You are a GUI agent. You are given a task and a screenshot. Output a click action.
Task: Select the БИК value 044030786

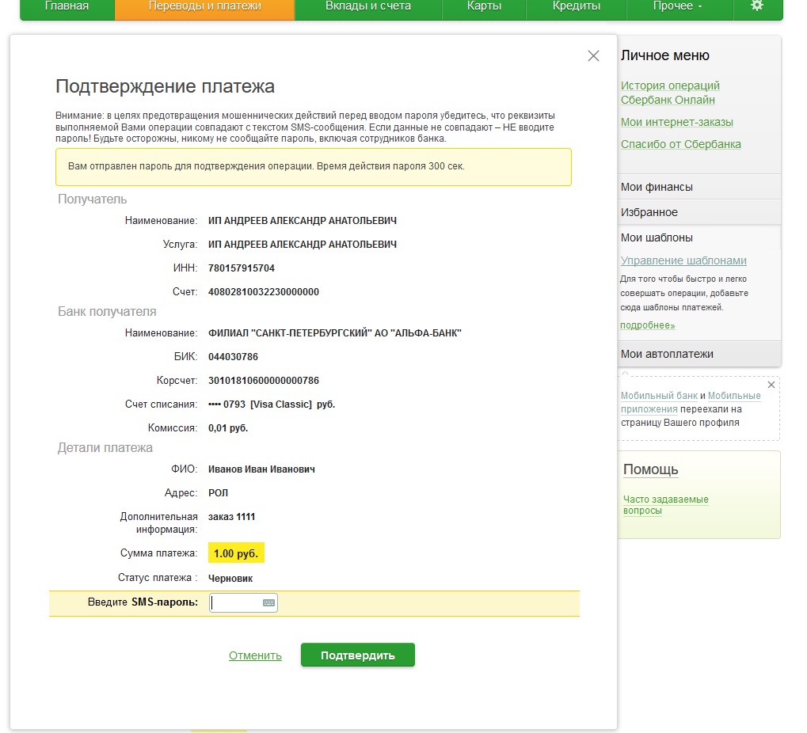pyautogui.click(x=233, y=356)
